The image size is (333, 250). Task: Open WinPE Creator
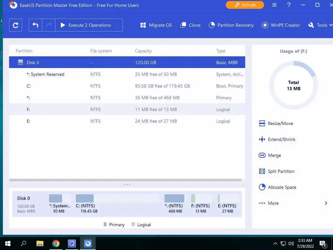coord(281,25)
